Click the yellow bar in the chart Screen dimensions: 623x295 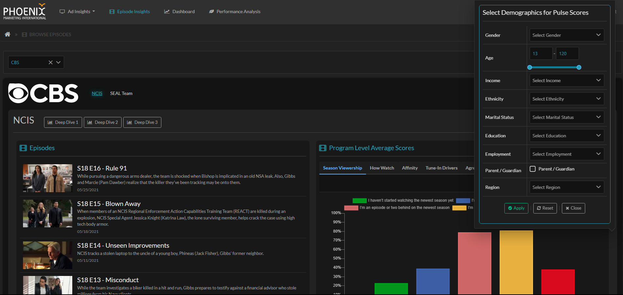tap(516, 262)
